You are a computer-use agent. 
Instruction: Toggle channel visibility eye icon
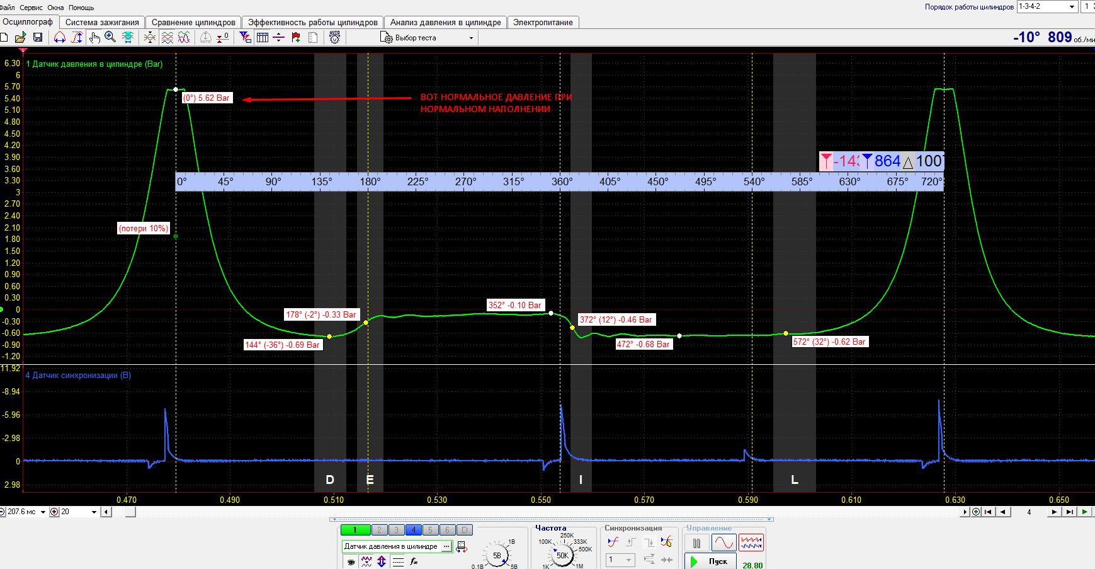point(351,561)
